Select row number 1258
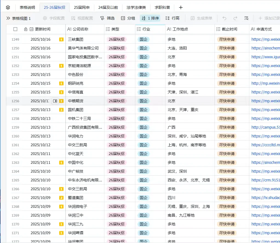Image resolution: width=280 pixels, height=243 pixels. click(x=15, y=119)
